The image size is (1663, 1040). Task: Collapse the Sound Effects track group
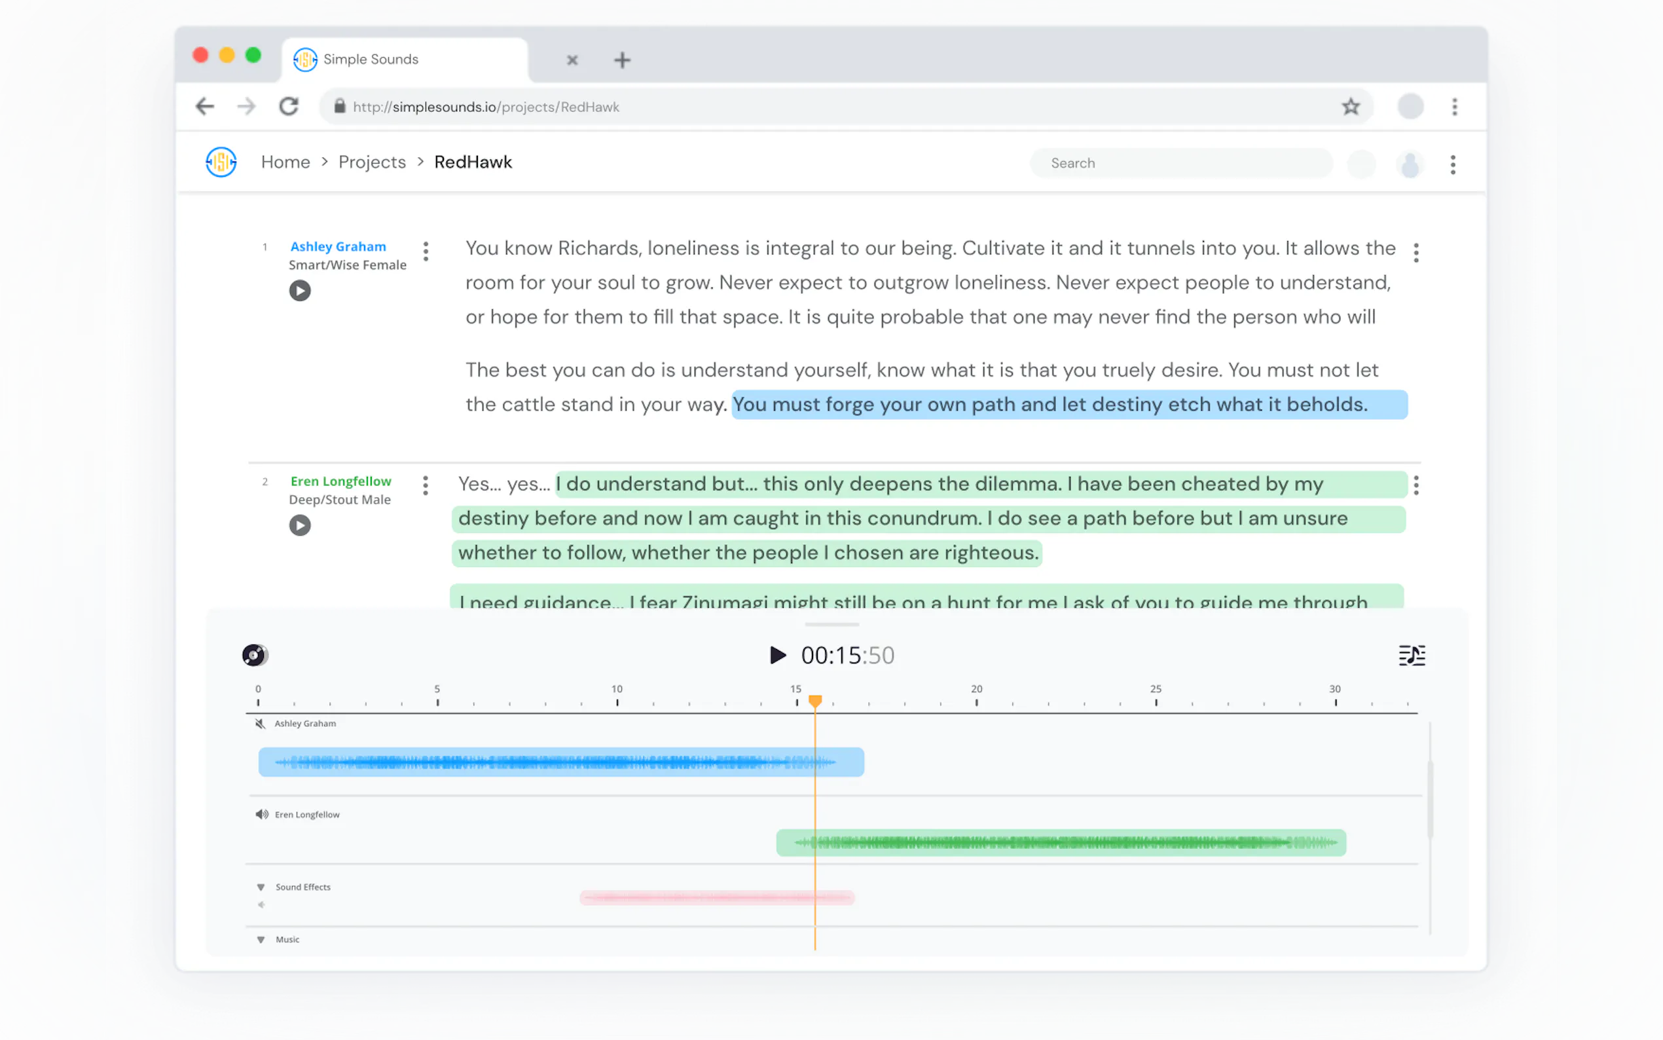click(x=261, y=887)
